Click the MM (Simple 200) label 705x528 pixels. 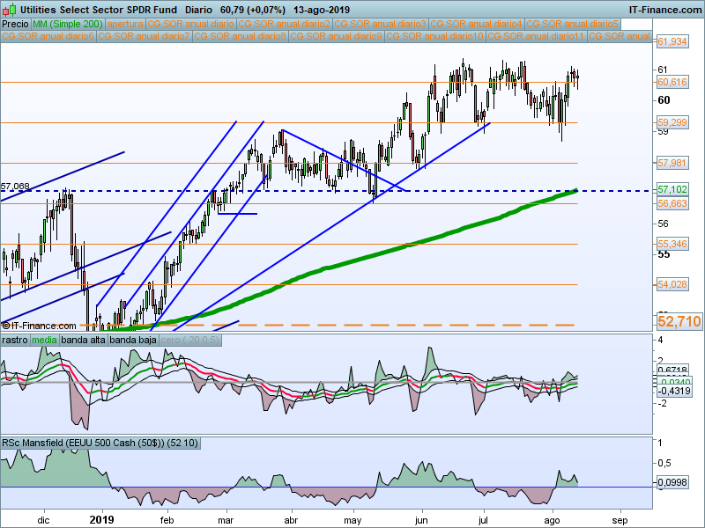pos(68,24)
